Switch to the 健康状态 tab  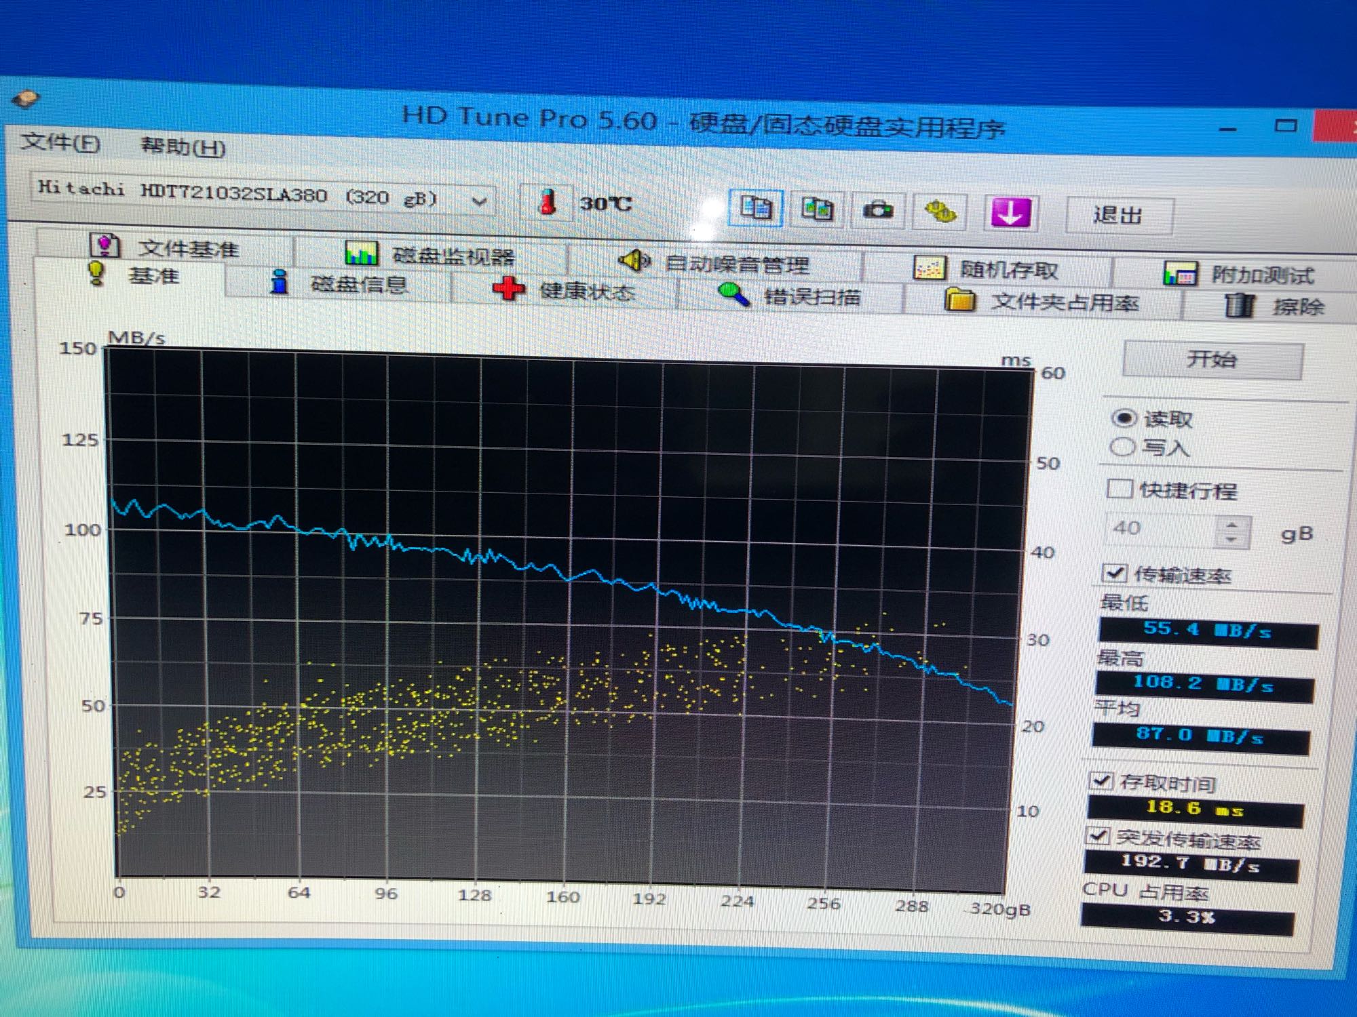(x=565, y=290)
